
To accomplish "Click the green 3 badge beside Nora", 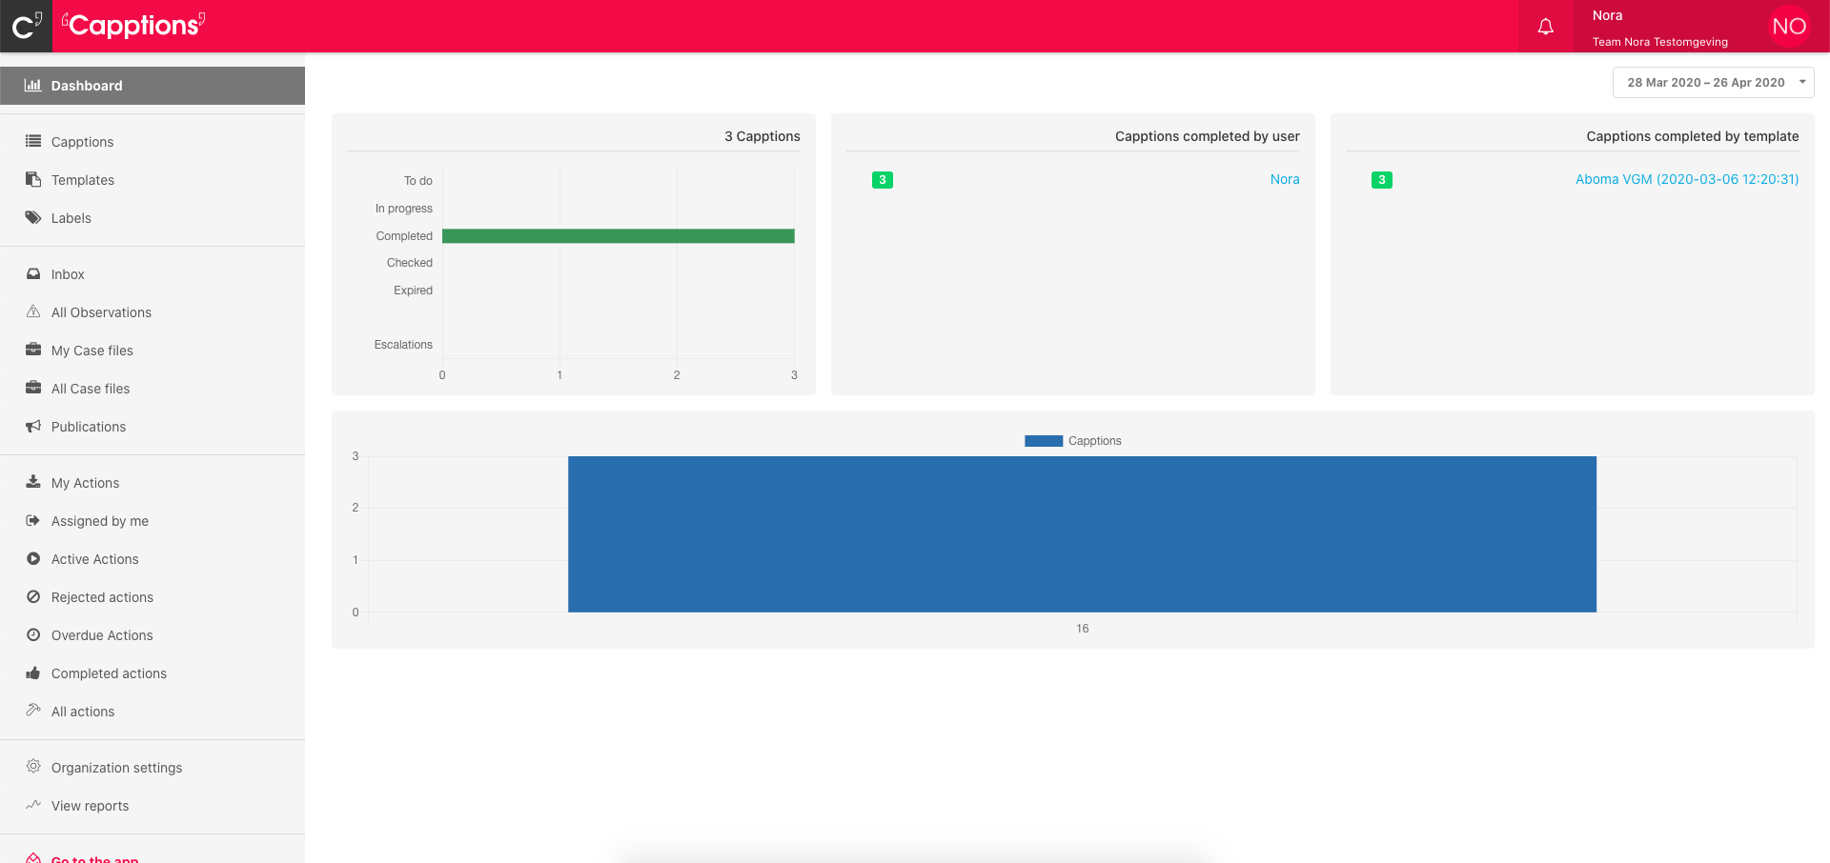I will point(883,180).
